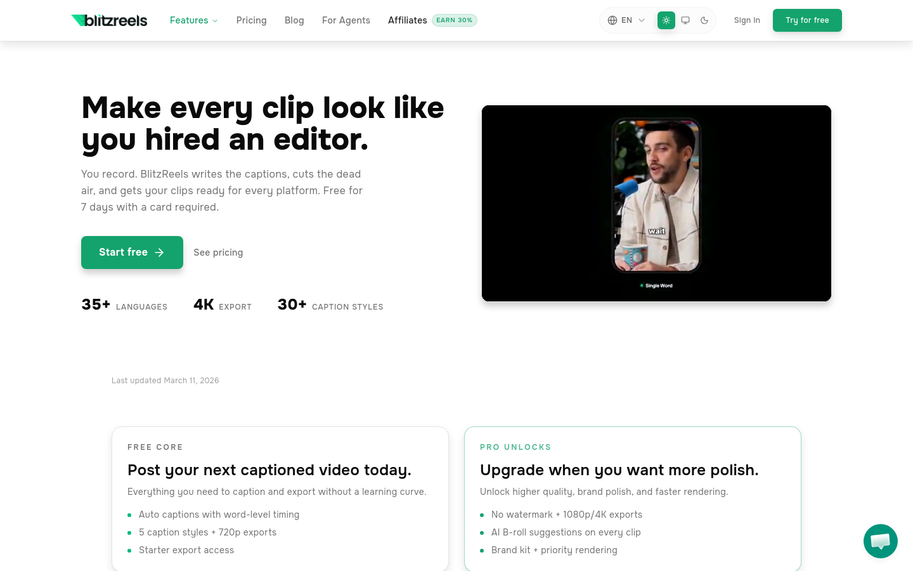This screenshot has width=913, height=571.
Task: Open the Affiliates page
Action: (x=407, y=20)
